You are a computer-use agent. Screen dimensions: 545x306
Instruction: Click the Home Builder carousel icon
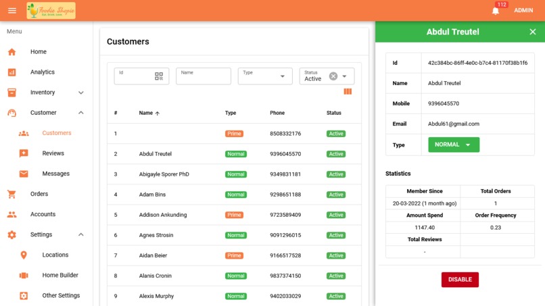24,276
